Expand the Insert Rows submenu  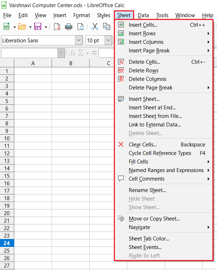click(x=164, y=33)
